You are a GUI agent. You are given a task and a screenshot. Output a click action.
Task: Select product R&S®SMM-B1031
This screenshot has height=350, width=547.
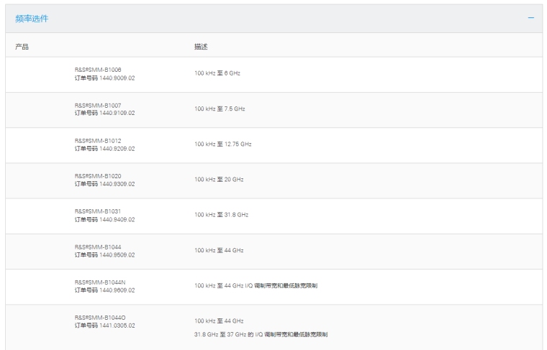coord(98,211)
